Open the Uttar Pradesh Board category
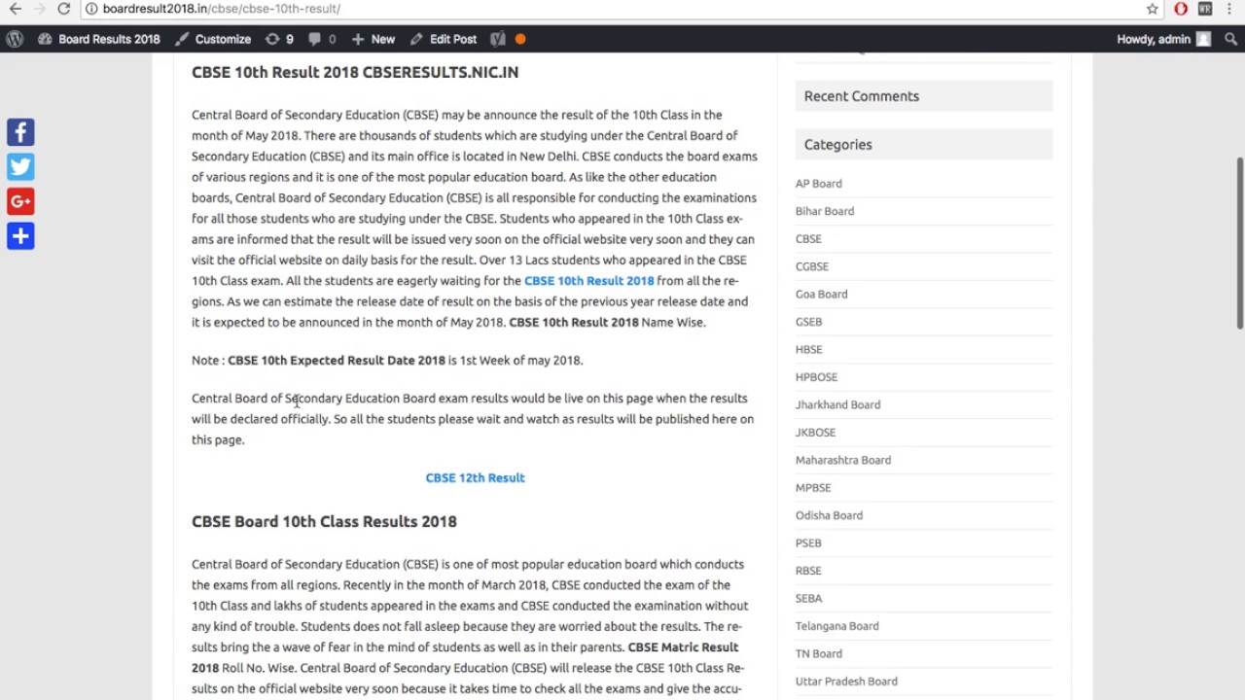 [846, 682]
